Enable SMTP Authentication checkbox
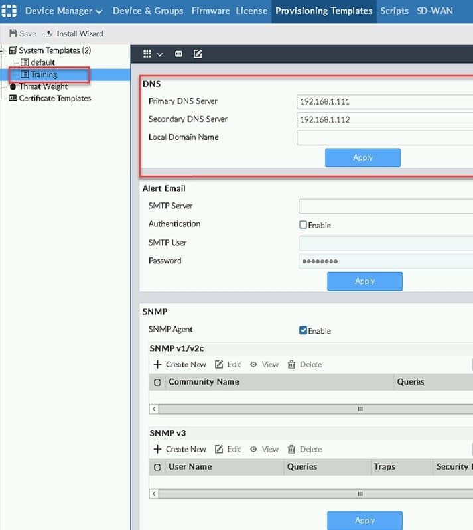This screenshot has height=530, width=473. tap(303, 225)
